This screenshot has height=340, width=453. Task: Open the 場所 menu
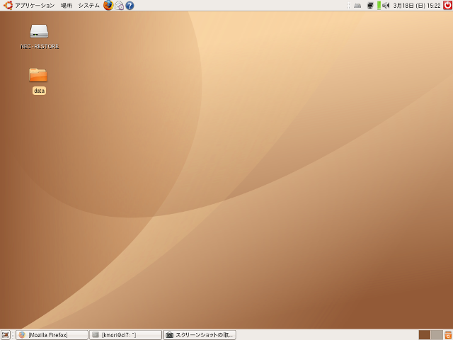[66, 6]
